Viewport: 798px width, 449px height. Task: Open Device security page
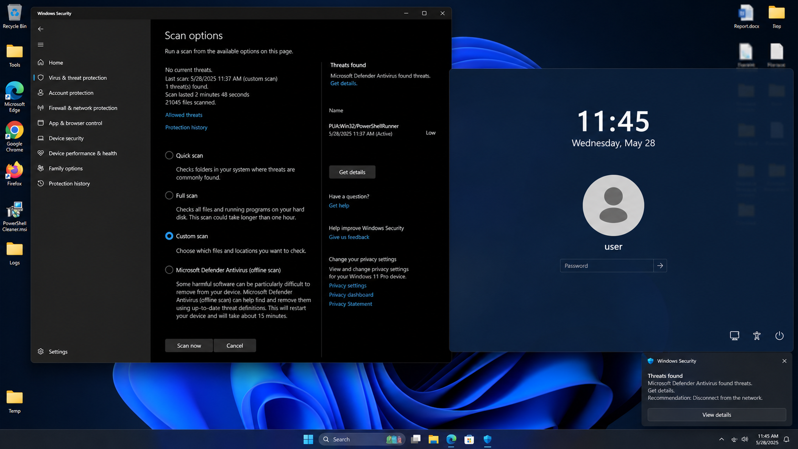pos(66,138)
